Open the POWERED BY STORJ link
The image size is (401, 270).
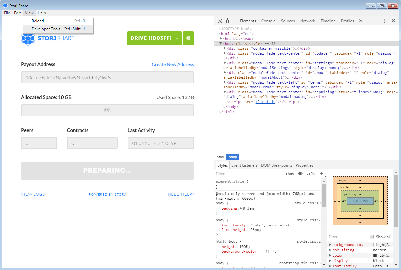pyautogui.click(x=107, y=194)
